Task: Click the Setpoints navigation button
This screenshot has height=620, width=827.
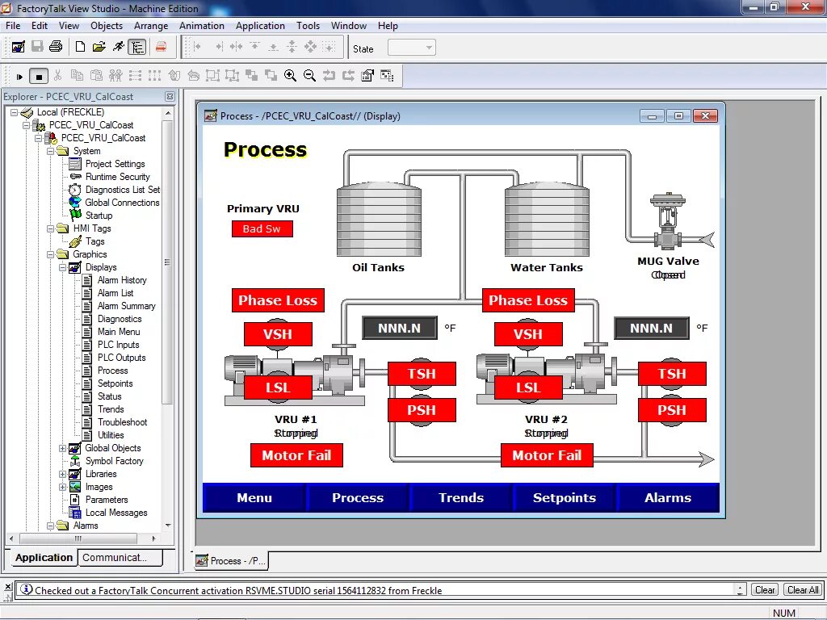Action: point(565,497)
